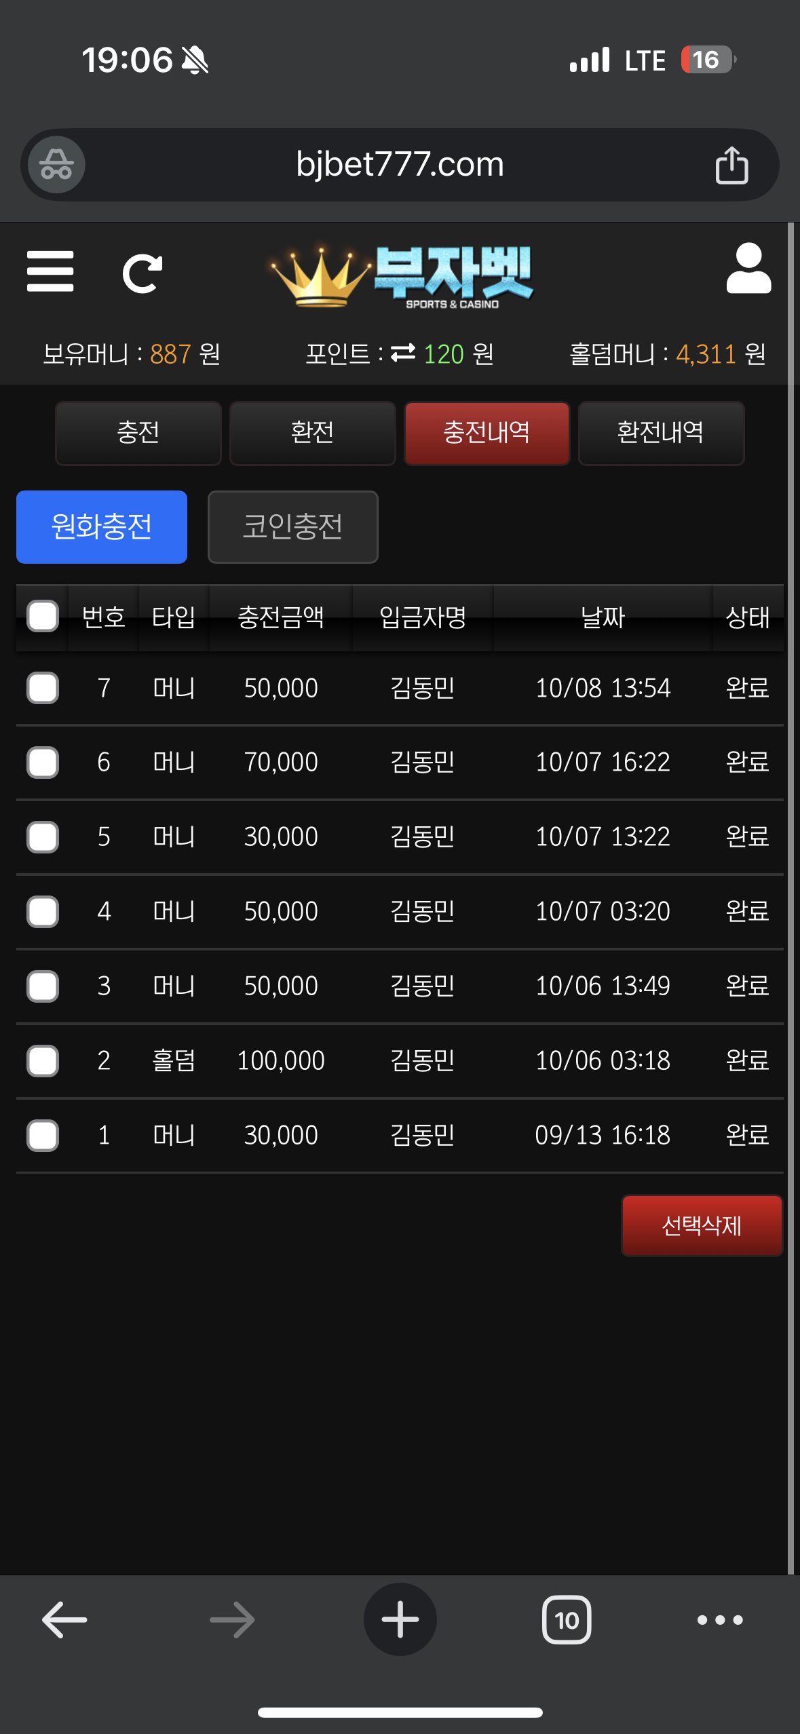Open new tab with plus button

400,1619
